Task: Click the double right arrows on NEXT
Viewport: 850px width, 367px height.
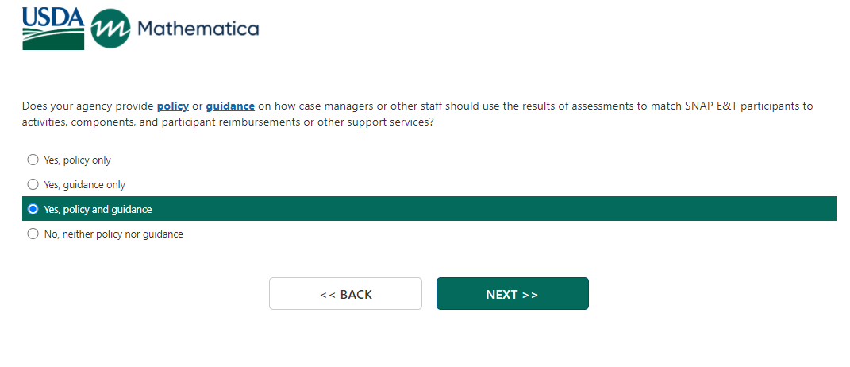Action: pyautogui.click(x=530, y=295)
